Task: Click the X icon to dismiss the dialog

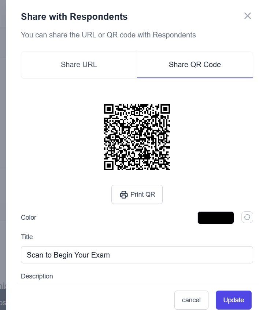Action: [248, 16]
